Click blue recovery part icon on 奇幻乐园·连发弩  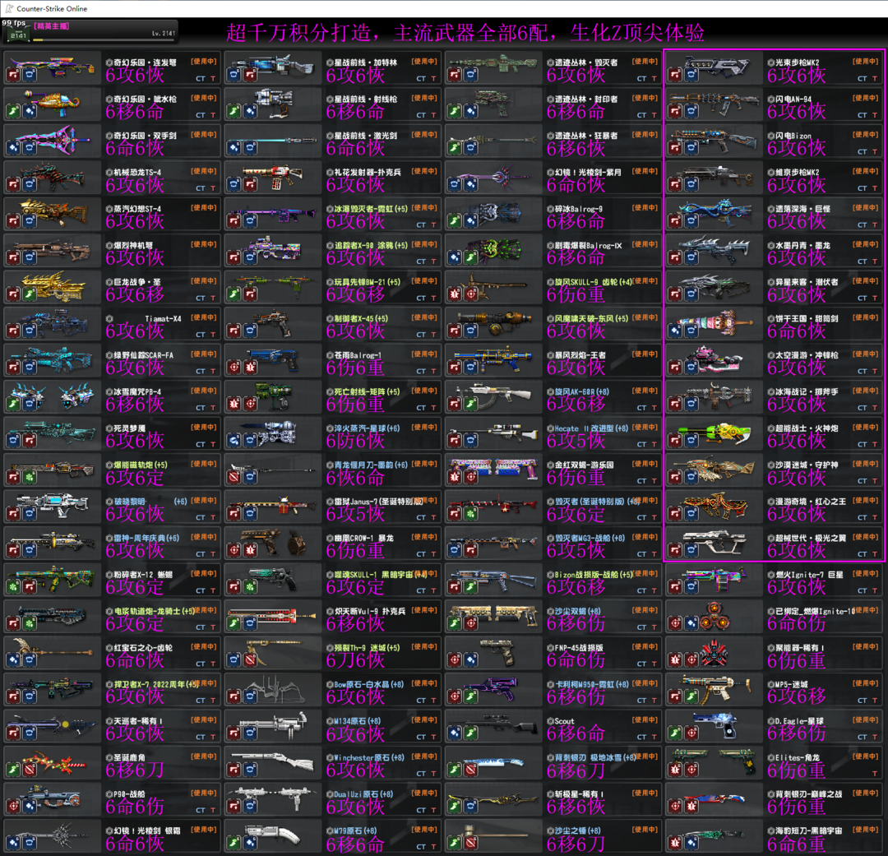pos(30,76)
